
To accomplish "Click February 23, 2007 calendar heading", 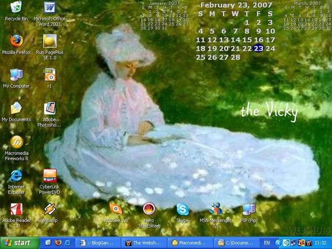I will pyautogui.click(x=236, y=5).
